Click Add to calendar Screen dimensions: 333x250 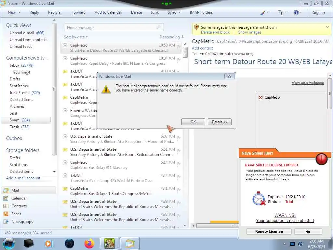[x=108, y=12]
